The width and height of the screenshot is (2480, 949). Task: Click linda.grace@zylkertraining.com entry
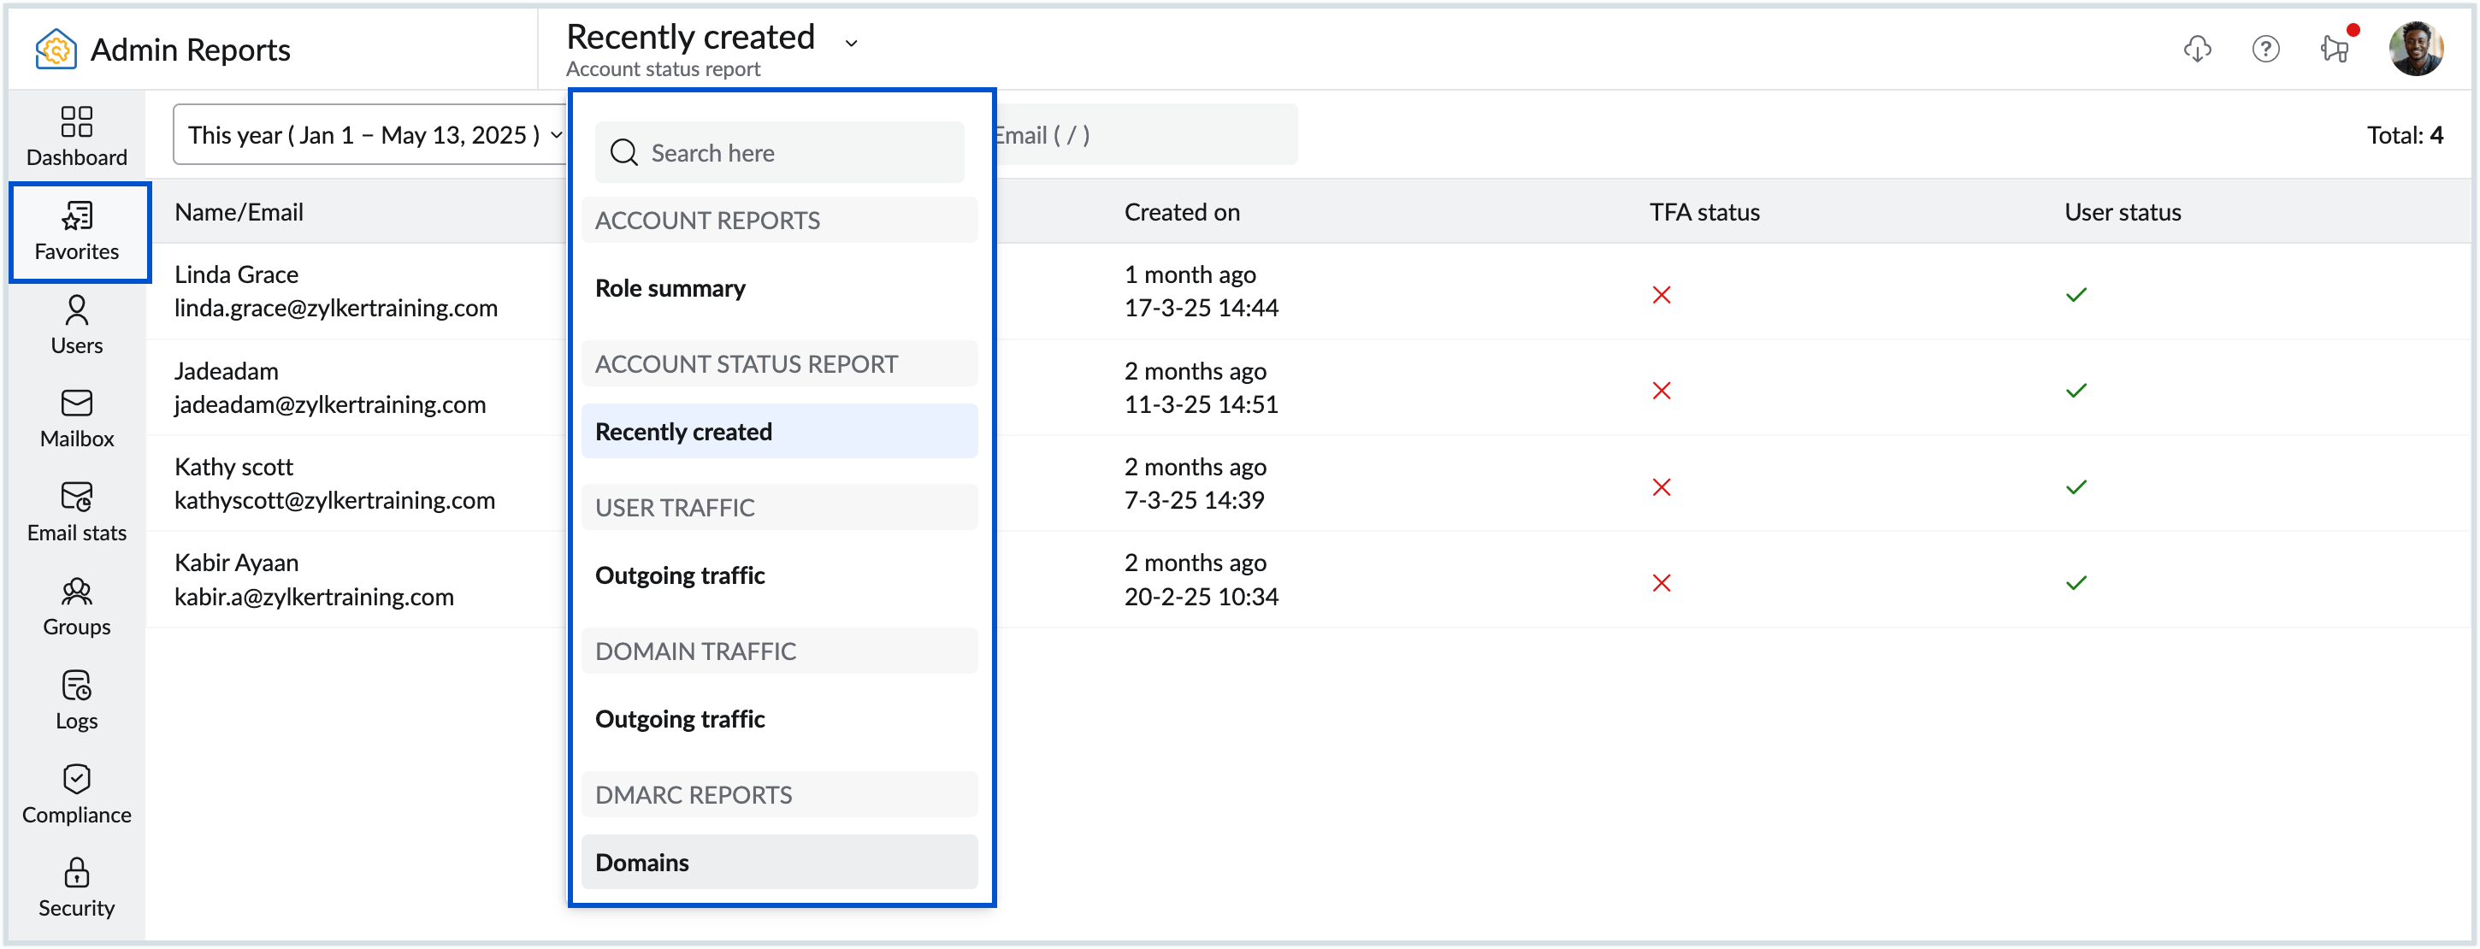(335, 308)
